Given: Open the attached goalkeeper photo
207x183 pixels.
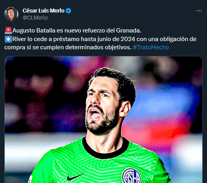Looking at the screenshot, I should pyautogui.click(x=104, y=120).
